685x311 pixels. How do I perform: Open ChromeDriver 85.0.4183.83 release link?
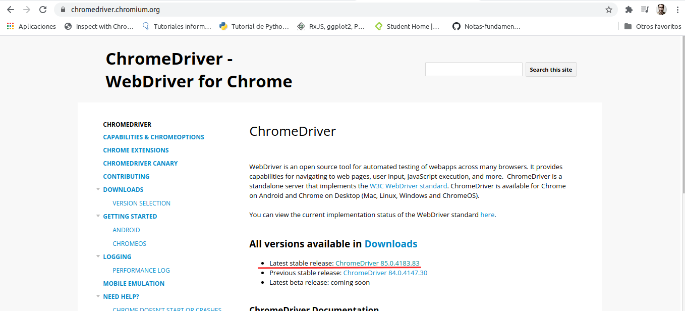point(377,263)
